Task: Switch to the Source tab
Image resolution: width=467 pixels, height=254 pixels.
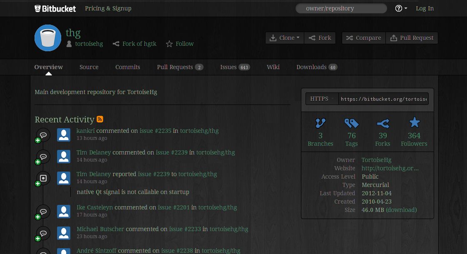Action: point(89,67)
